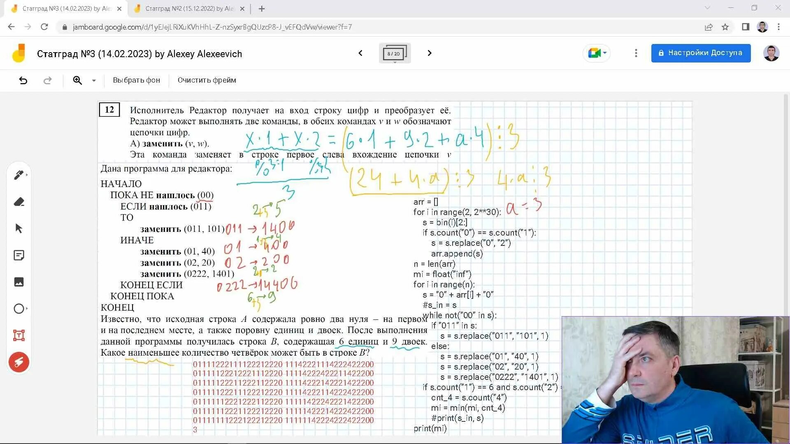
Task: Activate the red Laser pointer tool
Action: pyautogui.click(x=19, y=362)
